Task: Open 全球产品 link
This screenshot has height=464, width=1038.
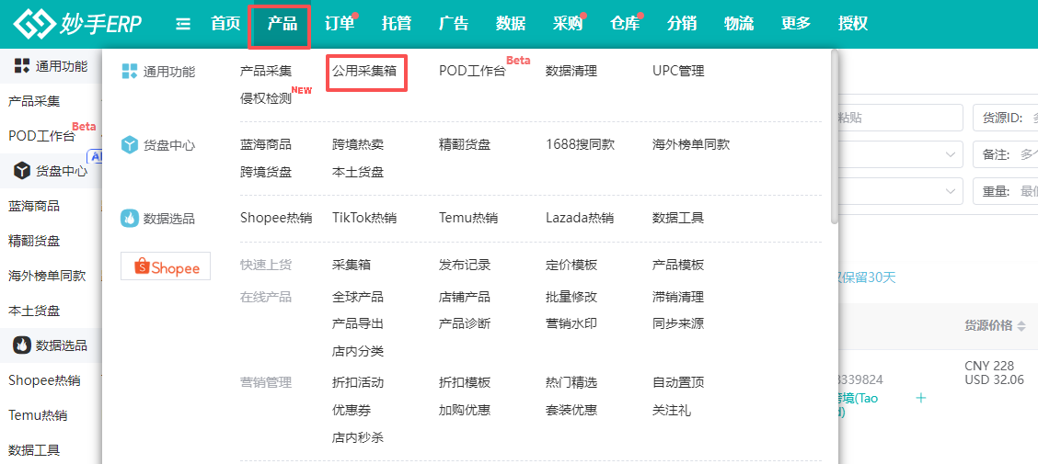Action: (x=358, y=297)
